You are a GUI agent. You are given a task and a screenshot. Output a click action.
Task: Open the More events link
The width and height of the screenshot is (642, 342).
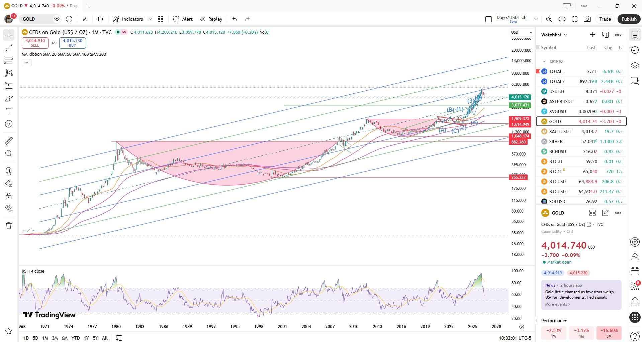point(557,304)
